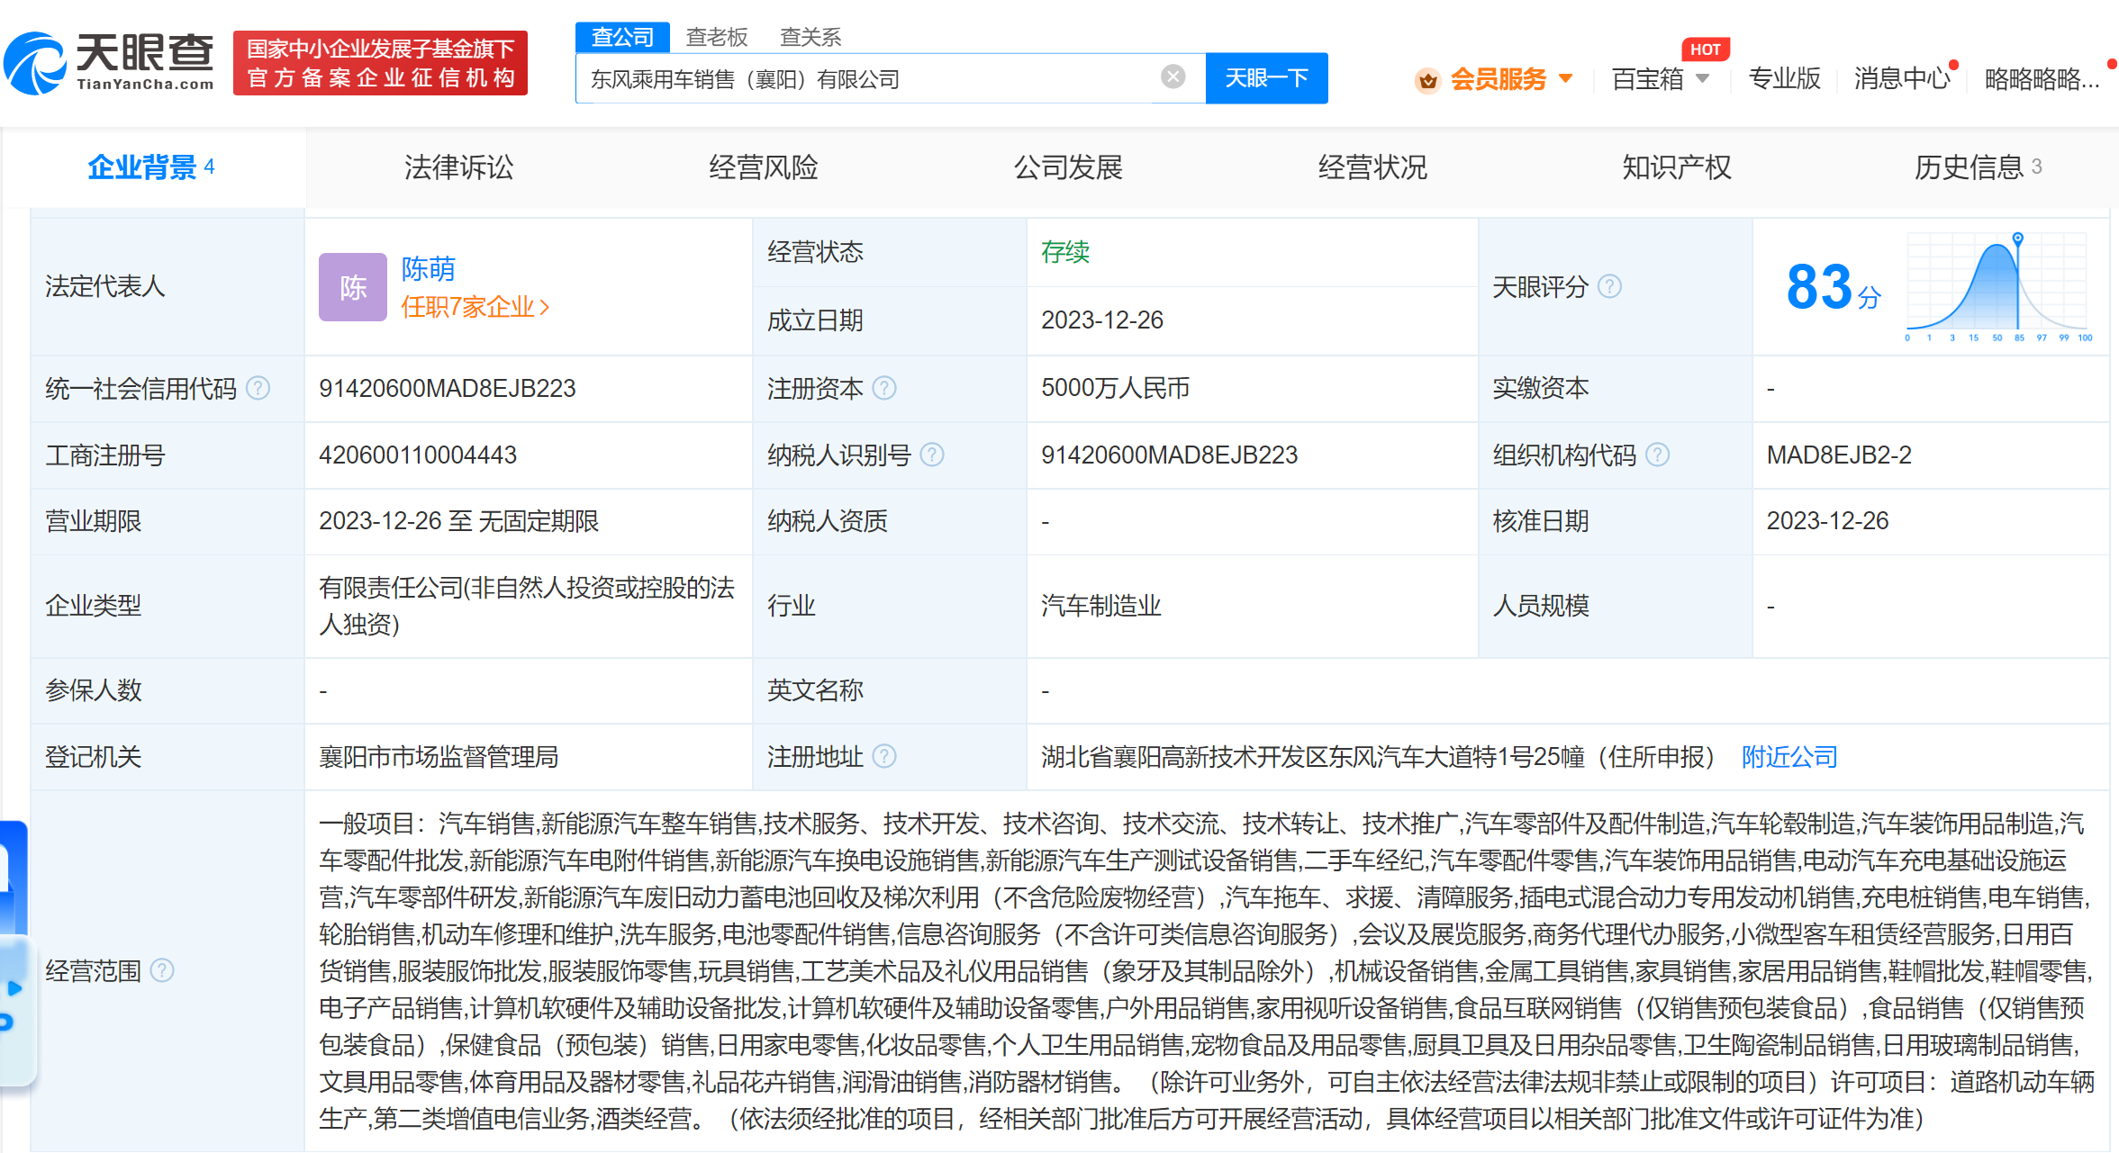Click the 有限责任公司 enterprise type value
2119x1153 pixels.
click(x=527, y=606)
